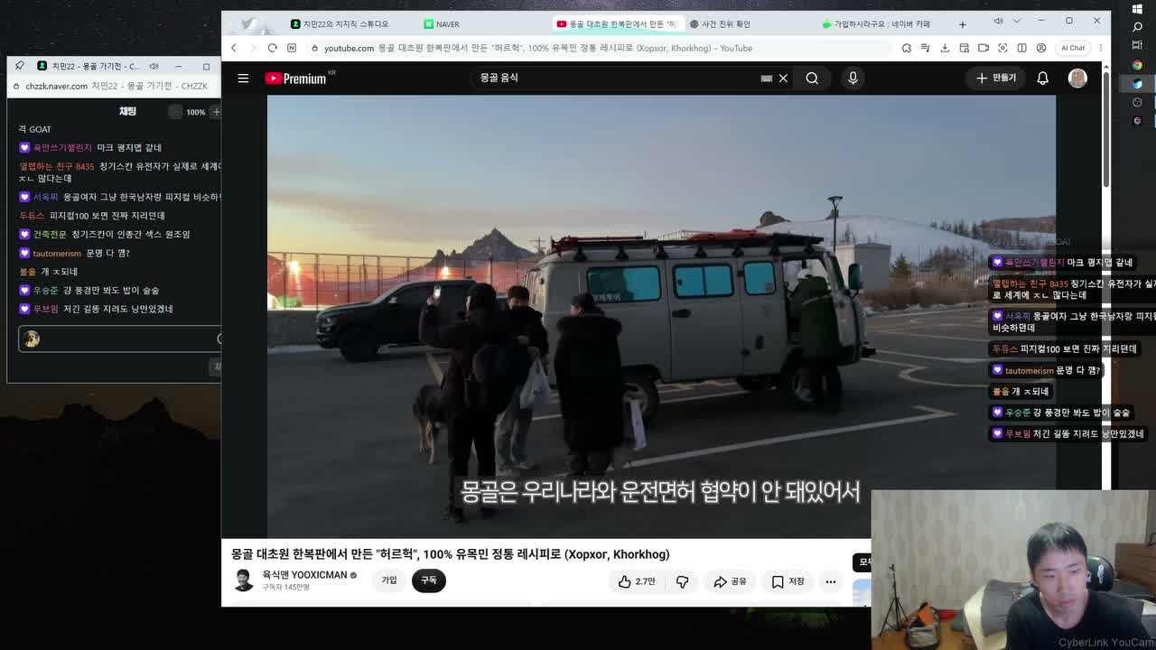Dislike the video with thumbs-down button
This screenshot has width=1156, height=650.
[682, 581]
